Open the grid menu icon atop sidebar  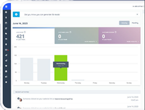pyautogui.click(x=6, y=7)
